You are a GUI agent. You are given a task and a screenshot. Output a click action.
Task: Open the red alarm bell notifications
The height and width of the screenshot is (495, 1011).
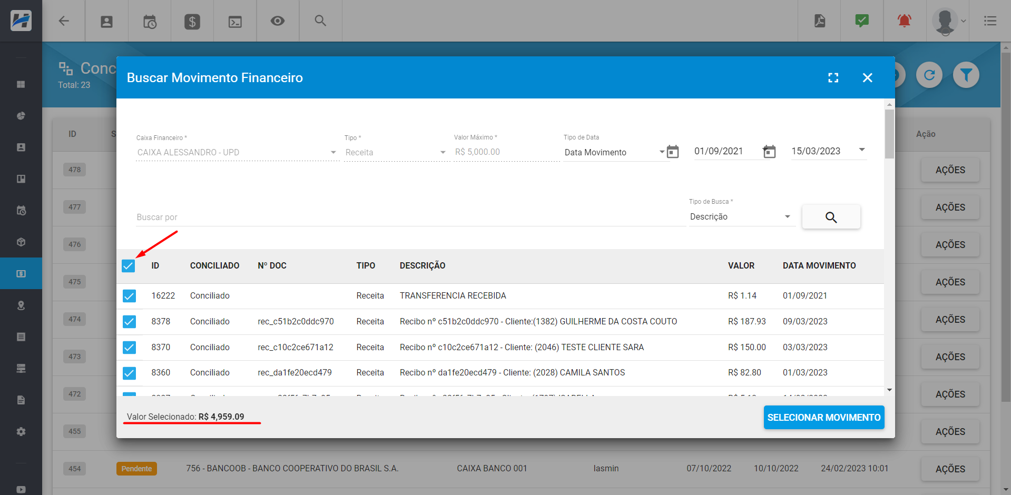coord(905,21)
